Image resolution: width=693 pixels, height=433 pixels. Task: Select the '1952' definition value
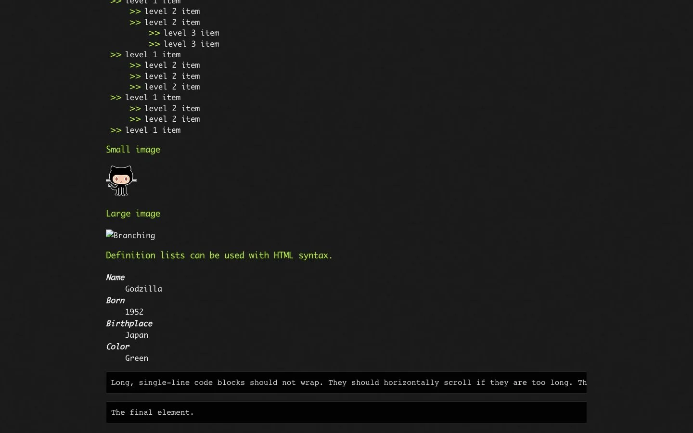134,312
